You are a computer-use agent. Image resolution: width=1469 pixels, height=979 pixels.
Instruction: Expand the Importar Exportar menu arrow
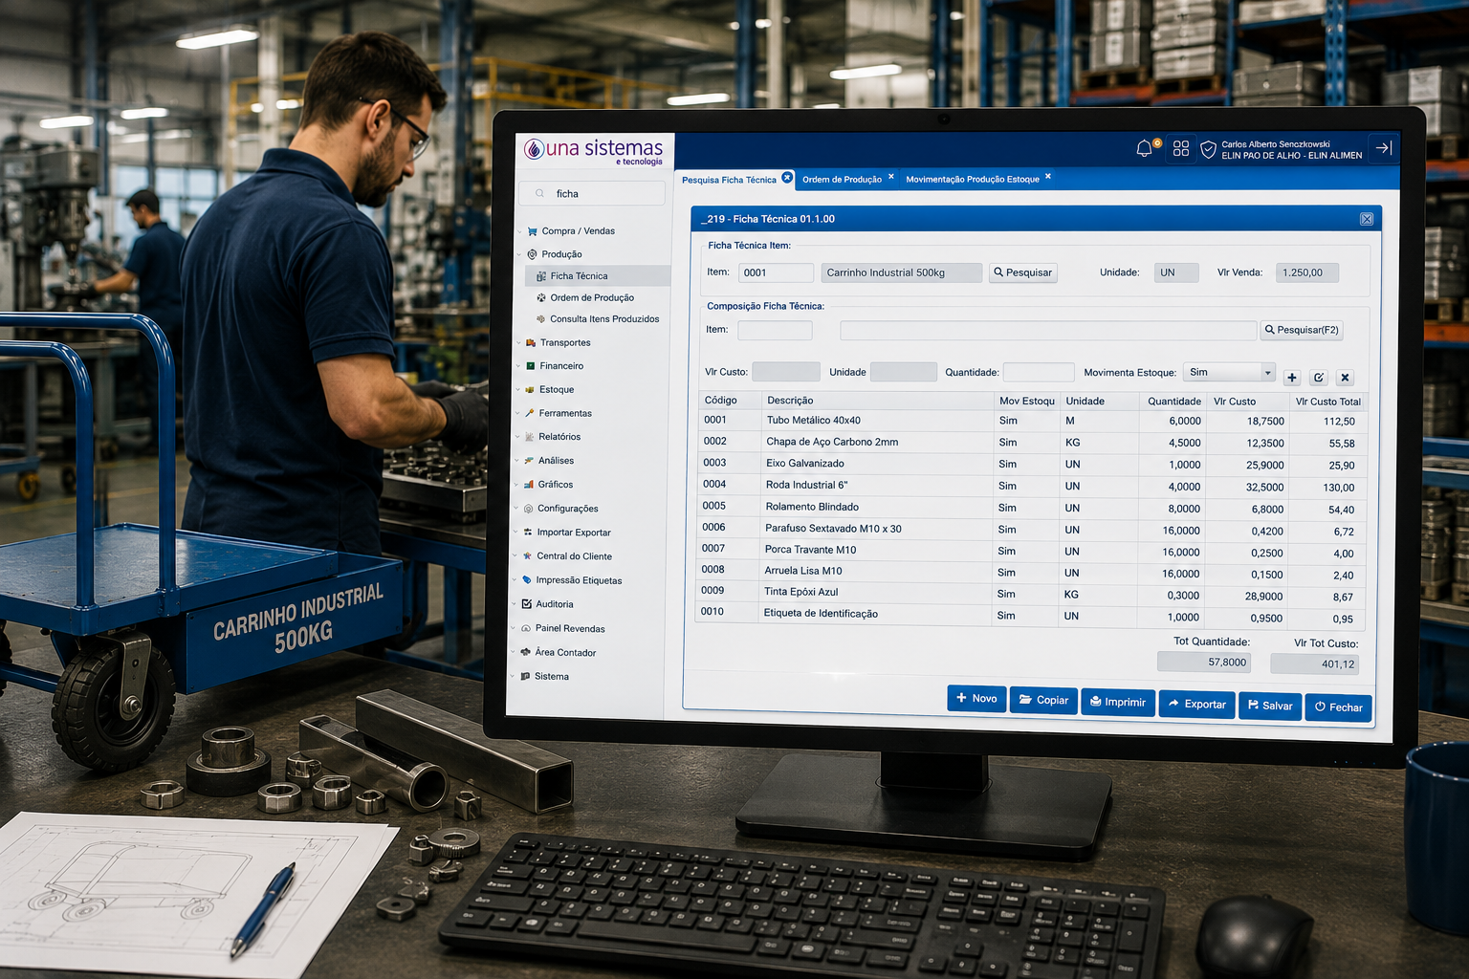point(515,533)
